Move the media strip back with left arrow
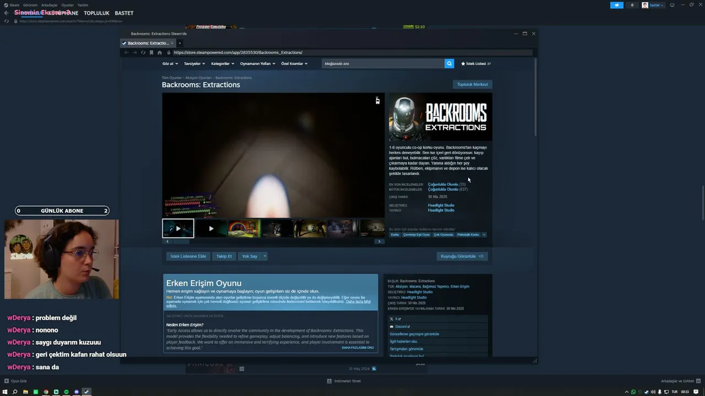Viewport: 705px width, 396px height. pos(167,241)
